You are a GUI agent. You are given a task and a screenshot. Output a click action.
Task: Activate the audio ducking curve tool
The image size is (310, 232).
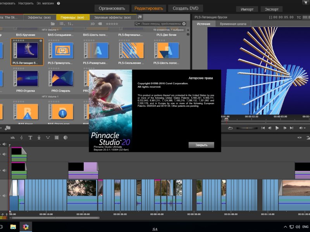pyautogui.click(x=48, y=138)
